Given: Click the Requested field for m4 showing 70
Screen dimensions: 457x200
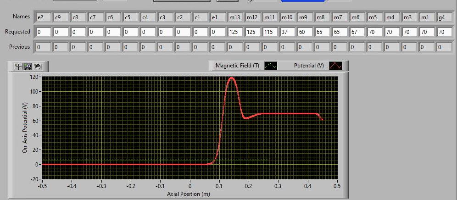Looking at the screenshot, I should [393, 32].
